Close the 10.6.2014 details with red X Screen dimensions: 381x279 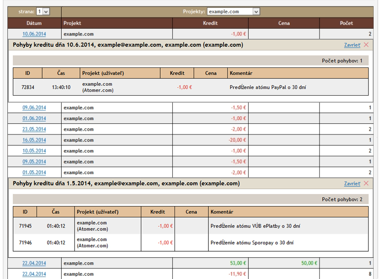[x=367, y=45]
